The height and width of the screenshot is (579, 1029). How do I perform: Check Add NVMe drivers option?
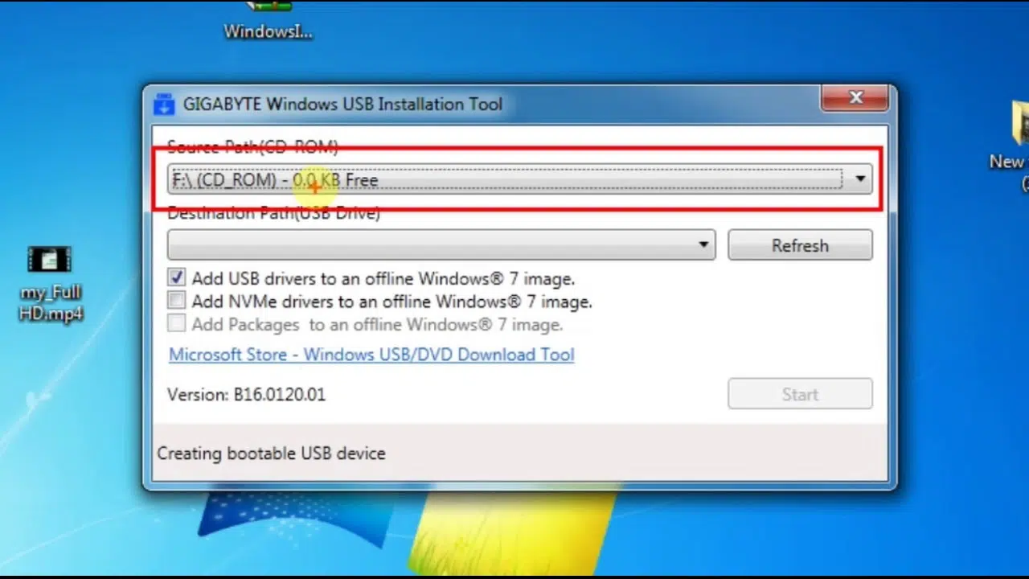pyautogui.click(x=177, y=302)
